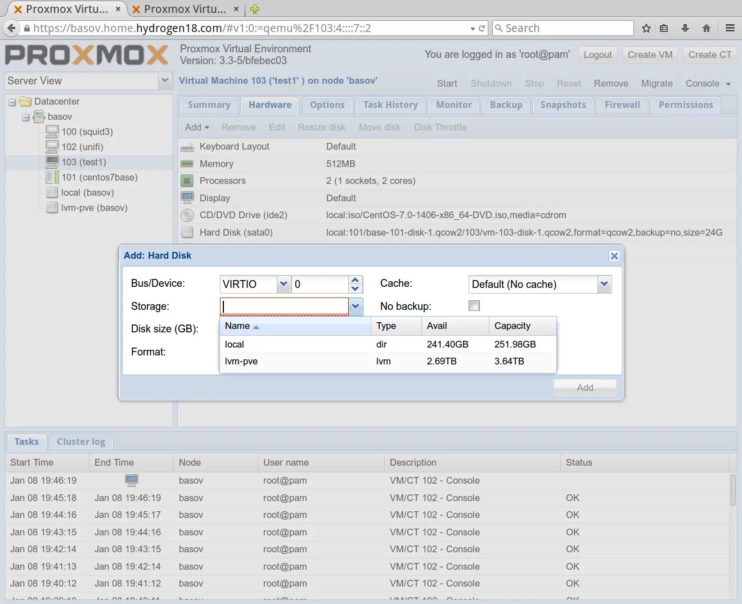Reload the page with refresh icon
Viewport: 742px width, 604px height.
click(x=482, y=28)
